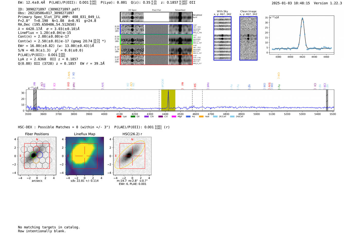The height and width of the screenshot is (245, 360).
Task: Click the EWr: 6, PLAE: 0.001 caption
Action: coord(133,184)
